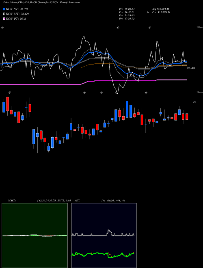Click the 'Pre O: 25.81' value
Viewport: 203px width, 268px height.
[x=127, y=9]
